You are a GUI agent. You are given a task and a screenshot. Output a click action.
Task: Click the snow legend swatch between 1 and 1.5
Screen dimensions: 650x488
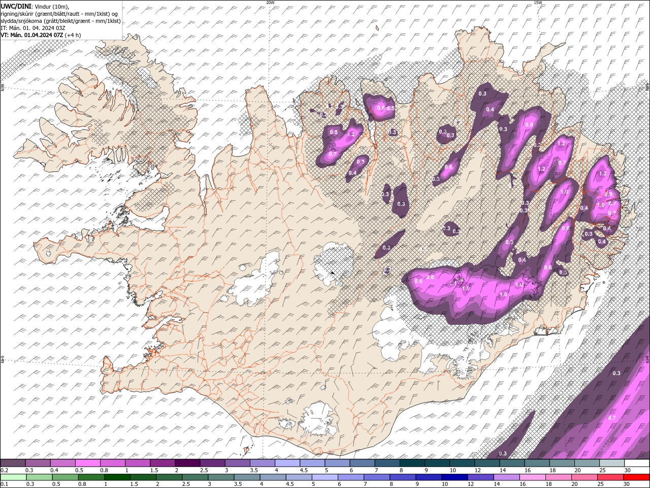coord(137,463)
